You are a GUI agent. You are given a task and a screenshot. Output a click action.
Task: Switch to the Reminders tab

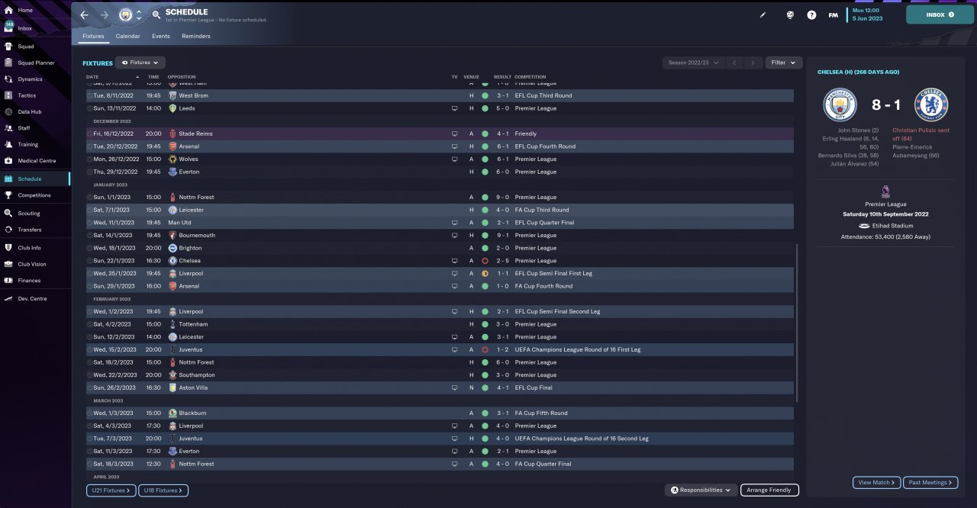click(196, 36)
